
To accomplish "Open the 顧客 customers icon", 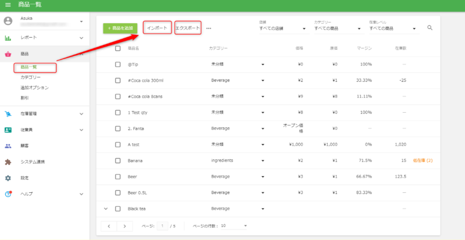I will click(x=8, y=146).
